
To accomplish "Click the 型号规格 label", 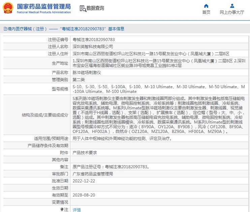I will [60, 89].
